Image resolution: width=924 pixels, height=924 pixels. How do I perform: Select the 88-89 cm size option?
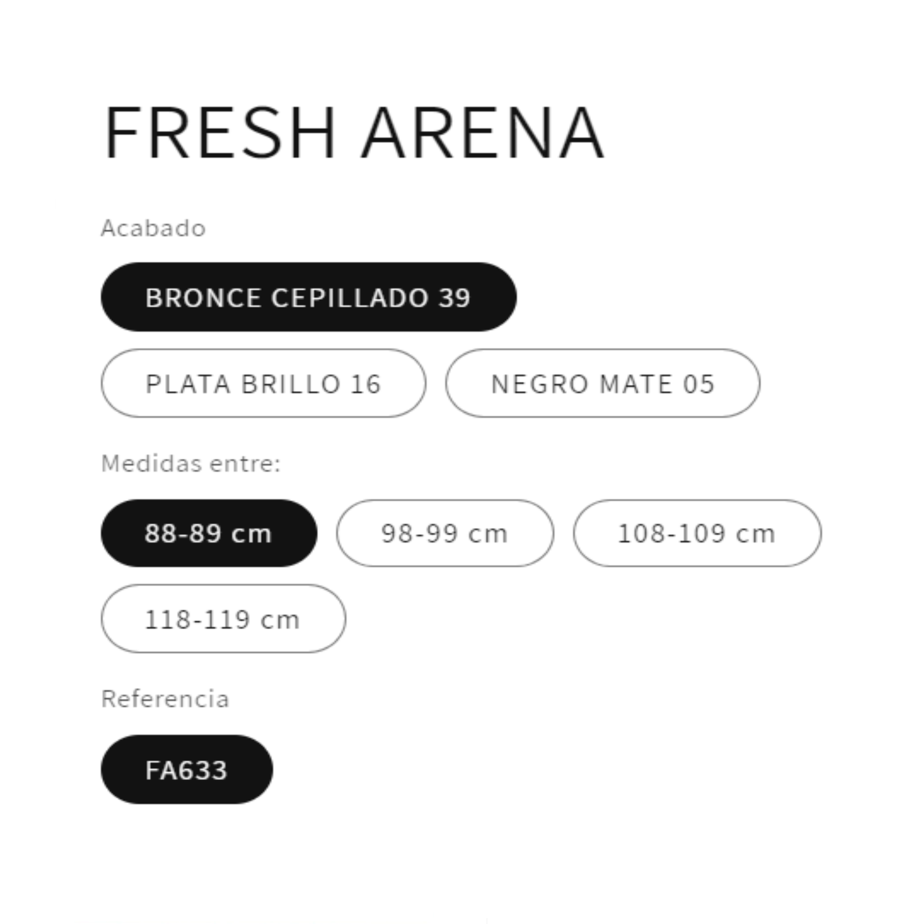pos(209,533)
